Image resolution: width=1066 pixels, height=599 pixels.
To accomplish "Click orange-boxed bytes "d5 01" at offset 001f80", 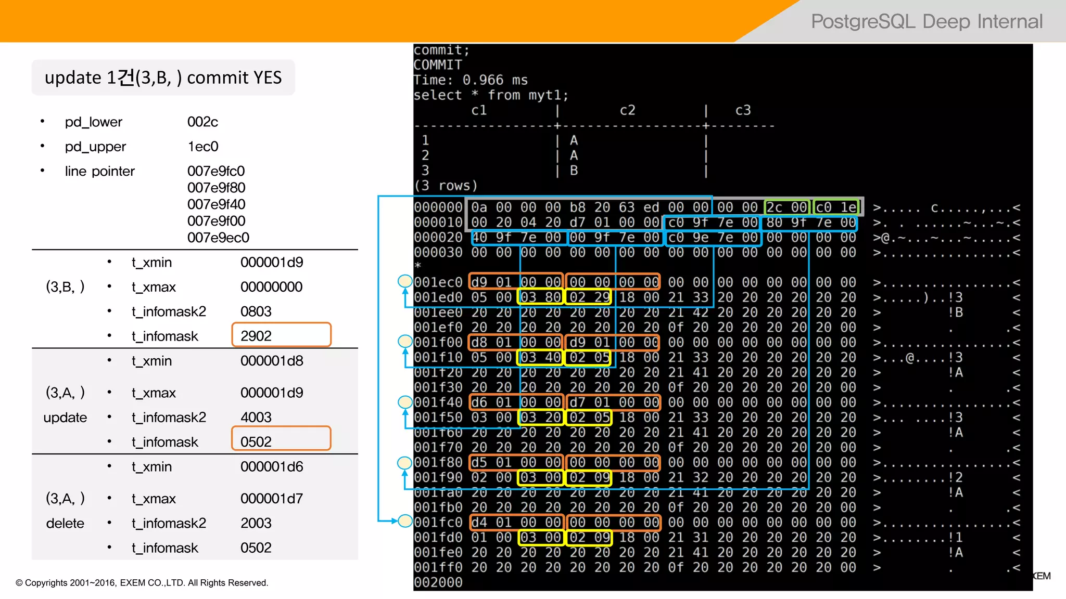I will click(x=491, y=463).
